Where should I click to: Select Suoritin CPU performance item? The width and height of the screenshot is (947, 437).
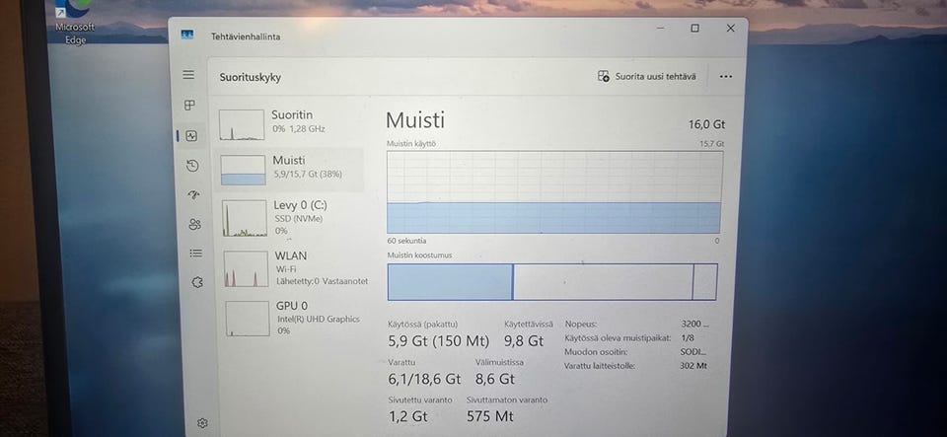[x=290, y=123]
